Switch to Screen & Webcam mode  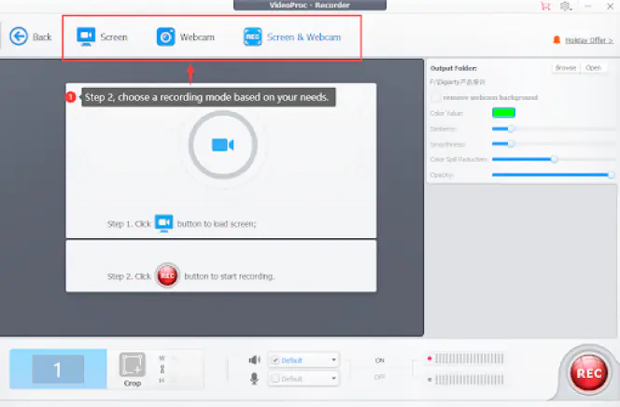click(x=292, y=36)
